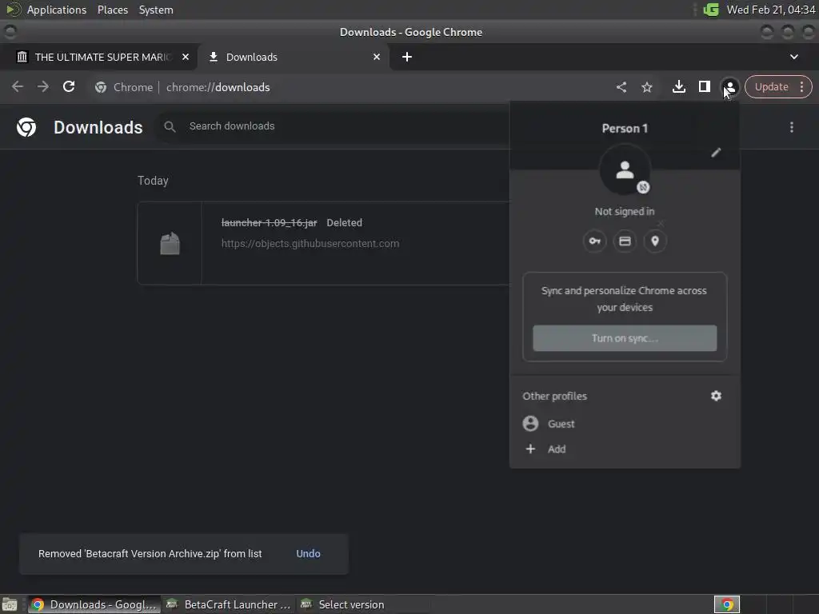This screenshot has width=819, height=614.
Task: Undo removal of Betacraft Version Archive.zip
Action: [308, 553]
